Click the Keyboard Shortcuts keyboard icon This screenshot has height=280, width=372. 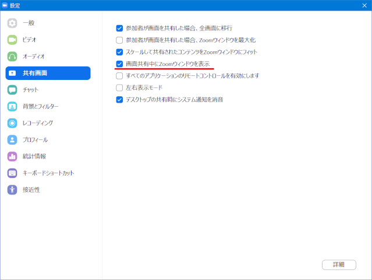12,173
